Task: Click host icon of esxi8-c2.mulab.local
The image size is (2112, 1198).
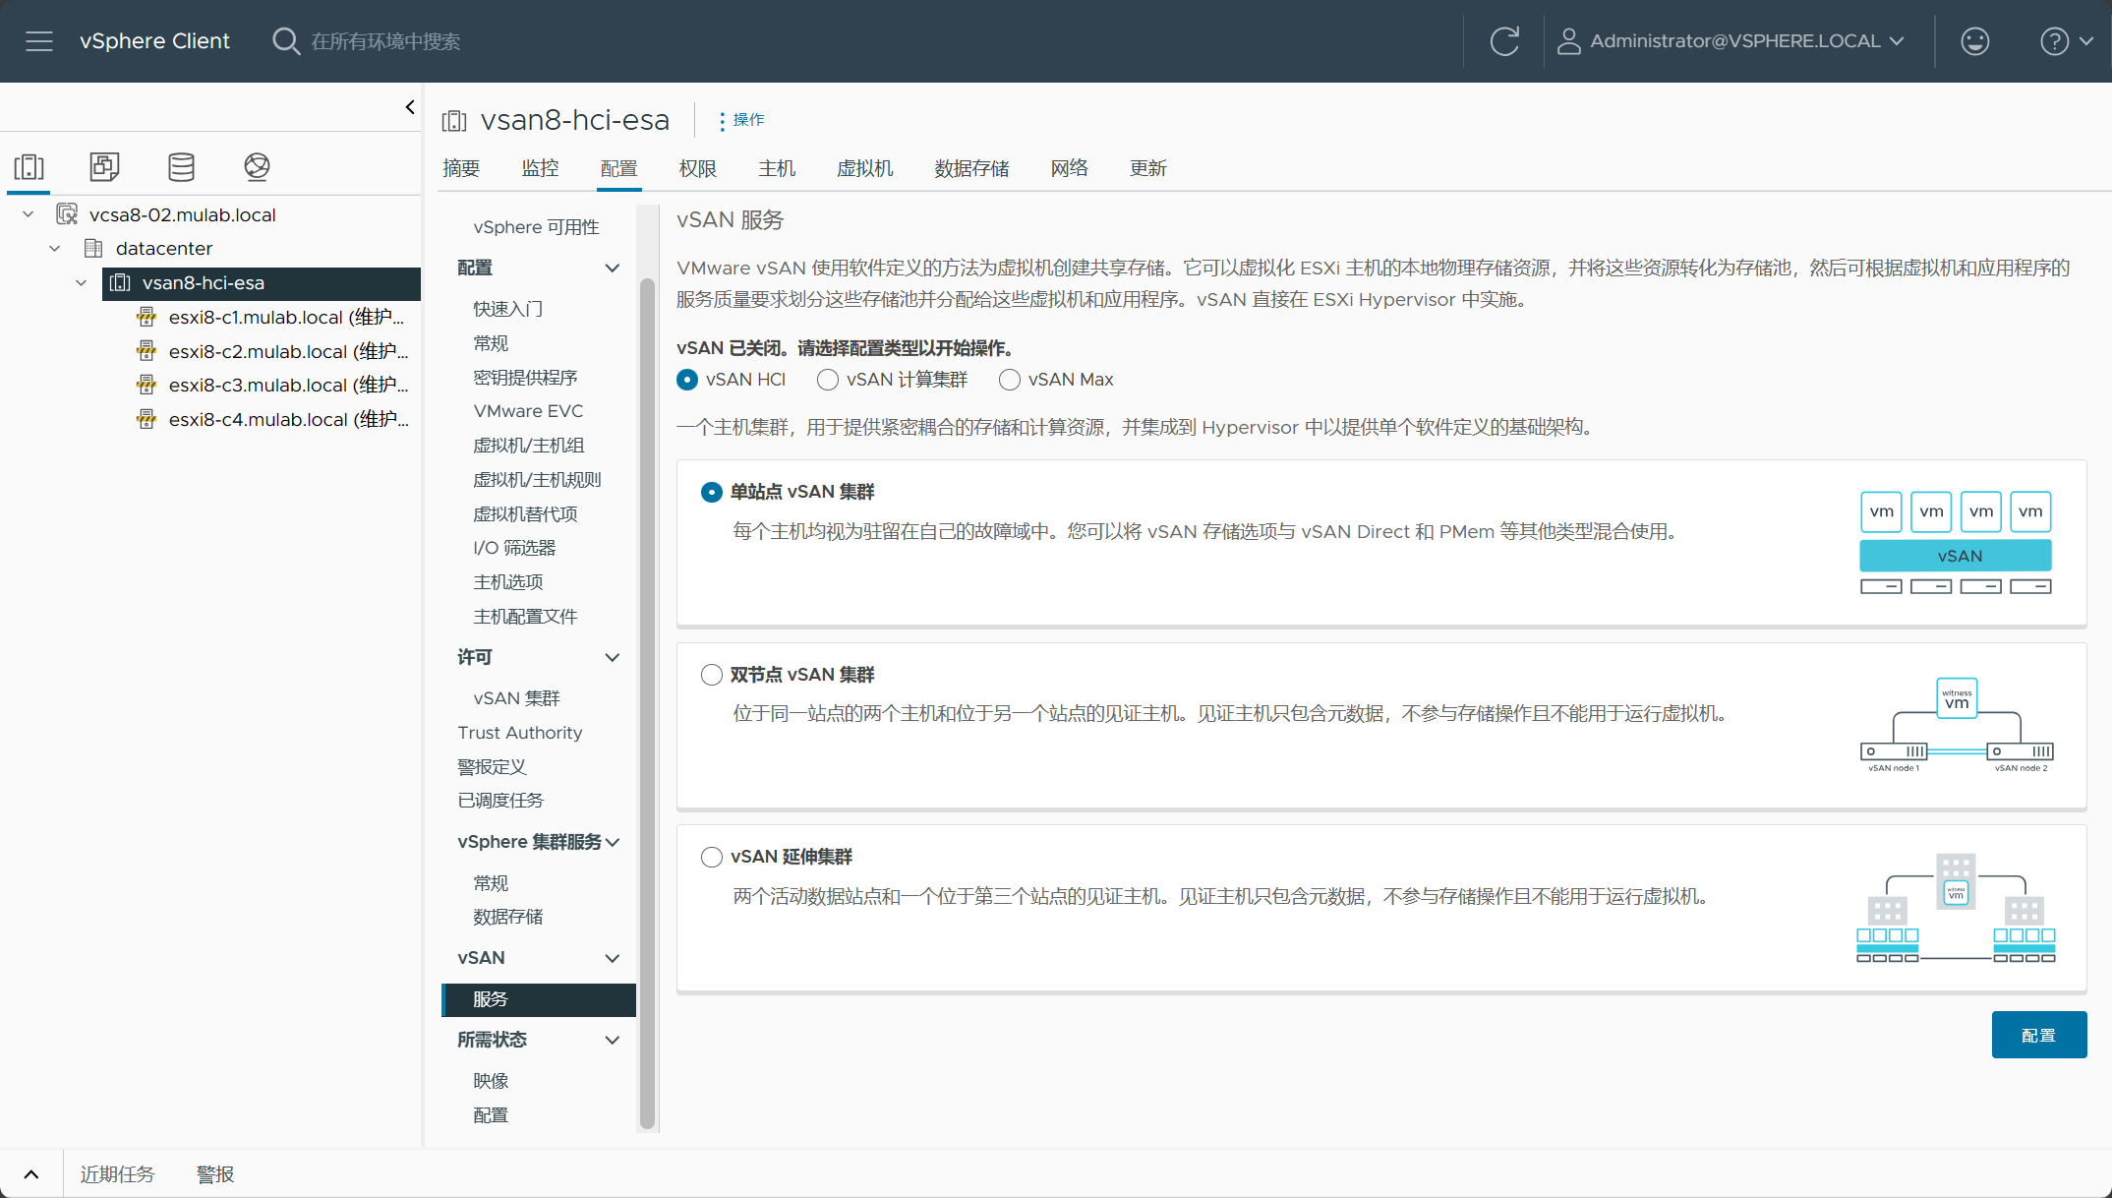Action: click(147, 351)
